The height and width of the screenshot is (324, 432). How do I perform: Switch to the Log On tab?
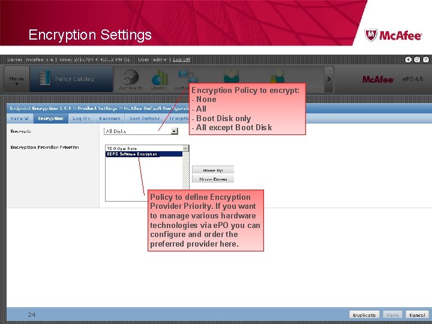coord(81,118)
